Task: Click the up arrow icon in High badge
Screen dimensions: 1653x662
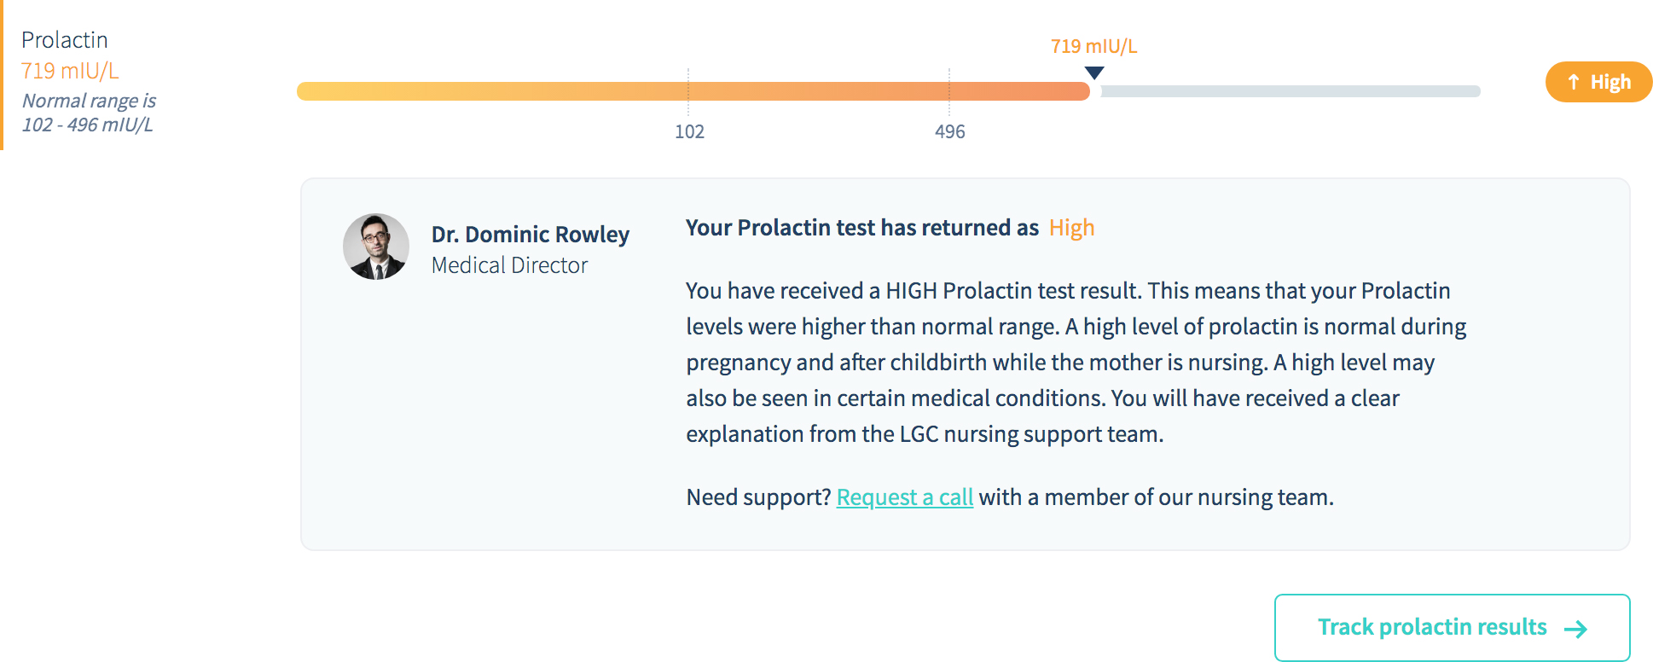Action: pyautogui.click(x=1574, y=83)
